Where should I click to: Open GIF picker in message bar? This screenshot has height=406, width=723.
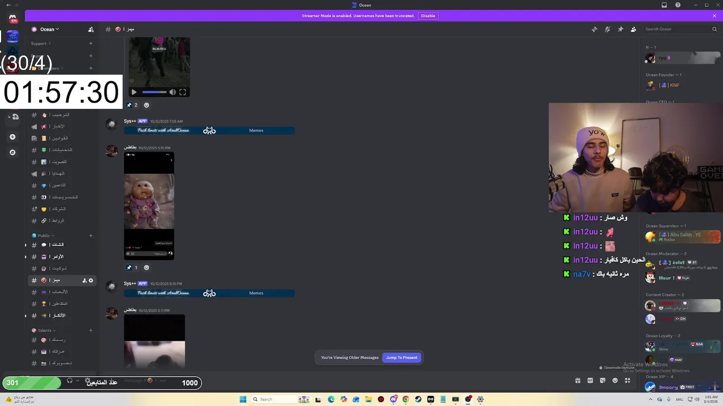(590, 381)
